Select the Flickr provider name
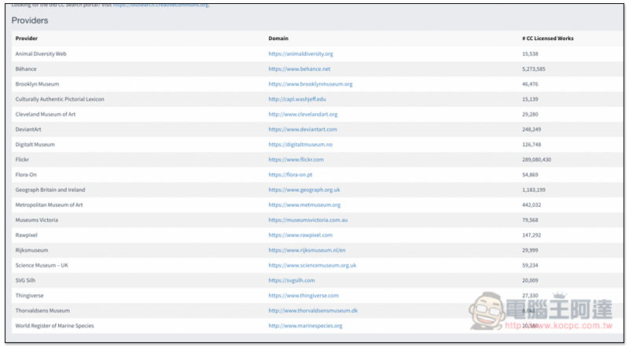This screenshot has height=347, width=629. 22,160
